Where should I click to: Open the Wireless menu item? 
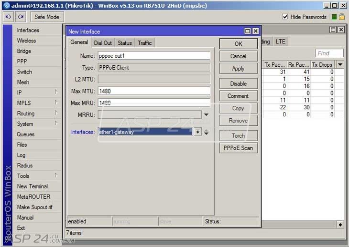point(26,41)
